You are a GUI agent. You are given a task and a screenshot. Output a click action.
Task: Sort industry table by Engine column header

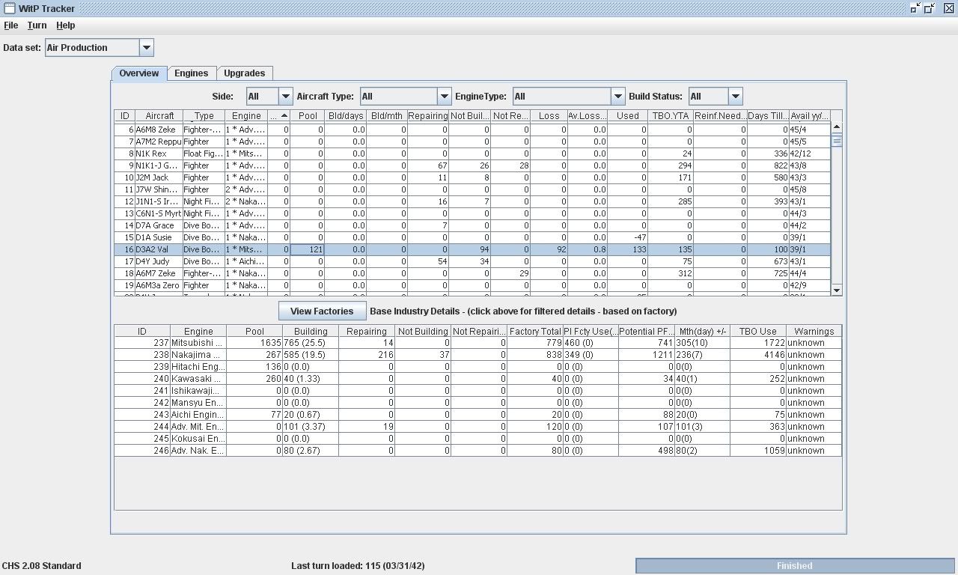[198, 331]
